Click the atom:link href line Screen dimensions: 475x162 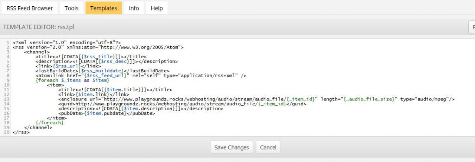(141, 76)
